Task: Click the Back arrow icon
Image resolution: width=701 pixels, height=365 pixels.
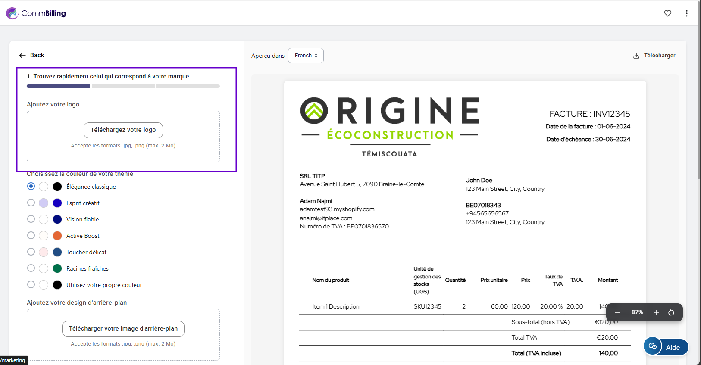Action: click(x=22, y=56)
